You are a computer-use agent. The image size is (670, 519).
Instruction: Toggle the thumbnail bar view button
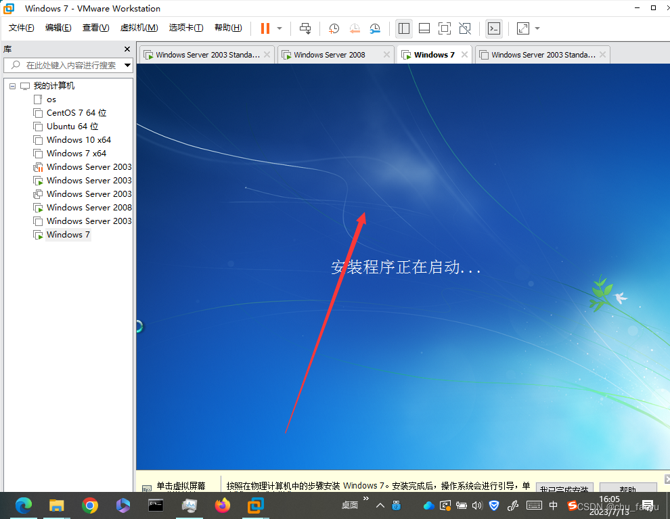pos(424,28)
